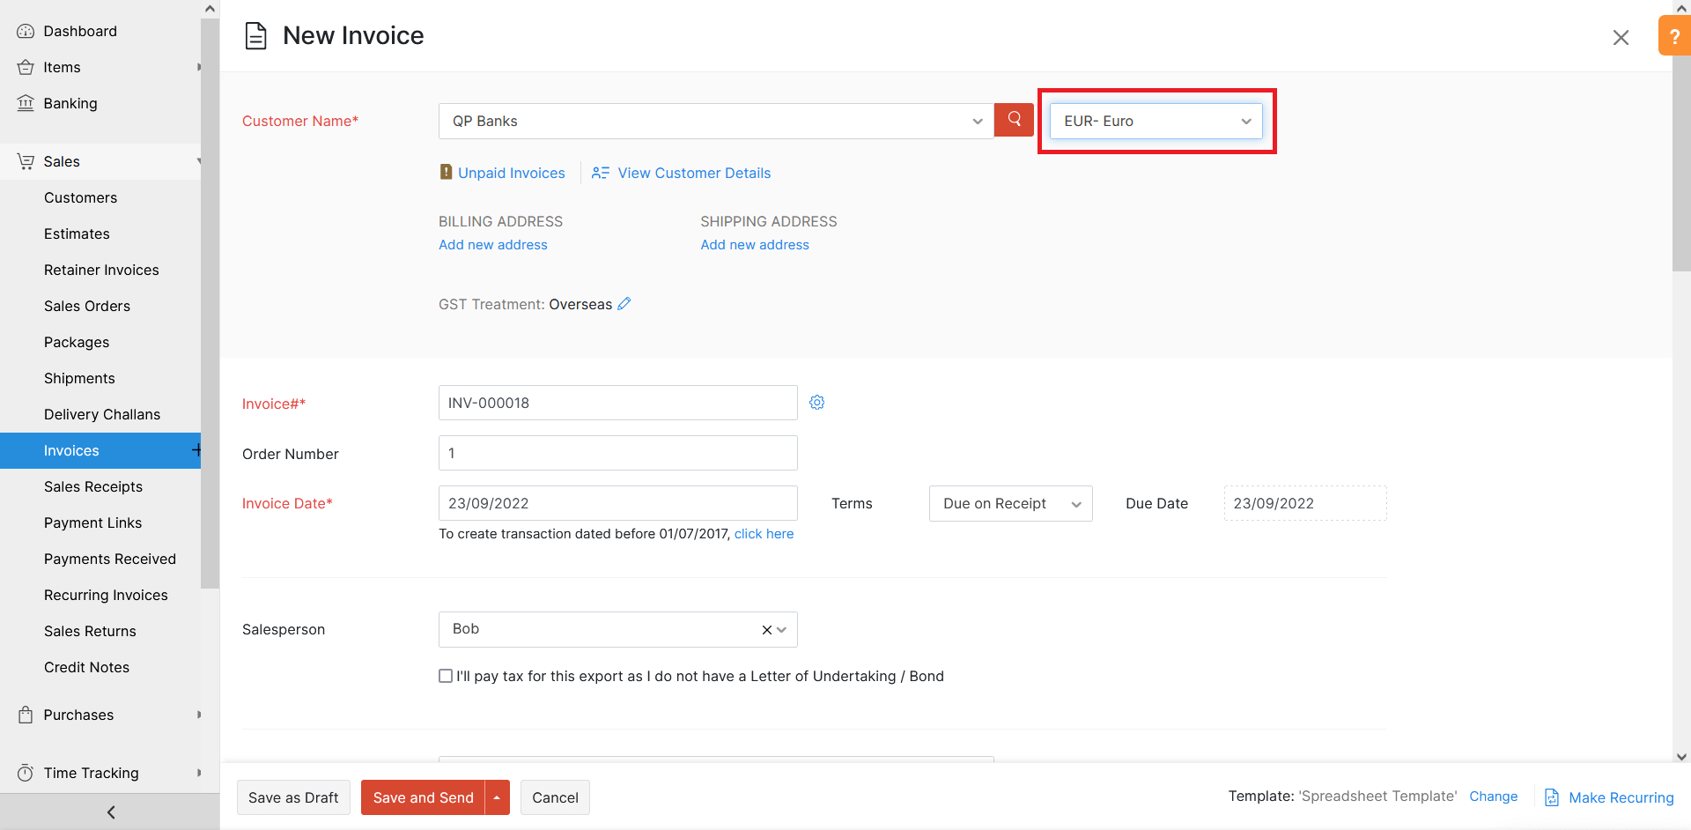Open the help question mark icon
The image size is (1691, 830).
tap(1674, 35)
